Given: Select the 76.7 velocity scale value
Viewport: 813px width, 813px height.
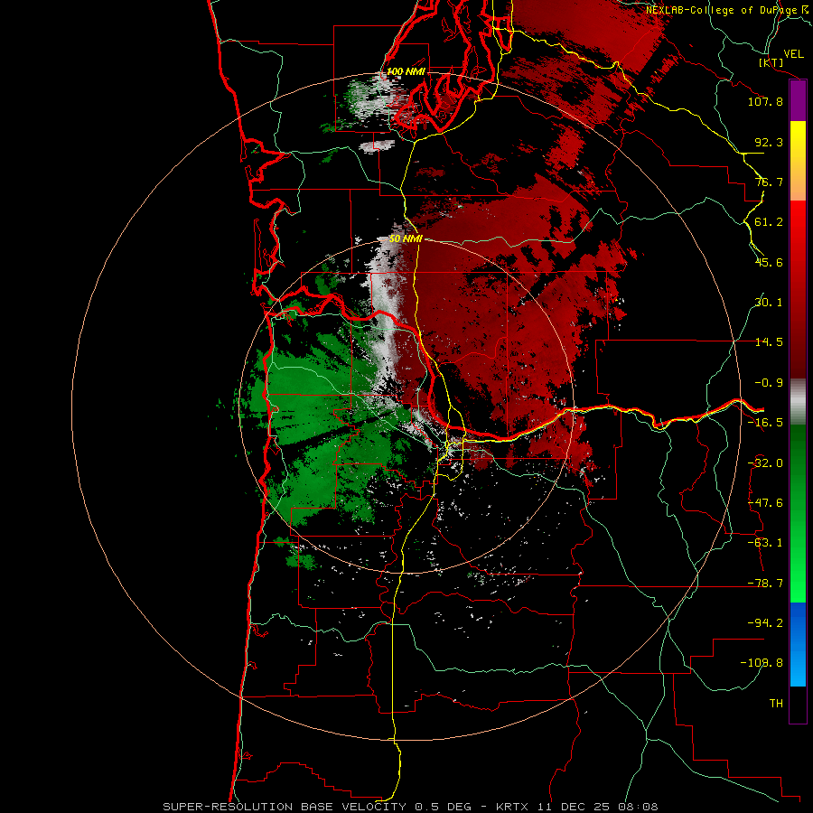Looking at the screenshot, I should [769, 182].
